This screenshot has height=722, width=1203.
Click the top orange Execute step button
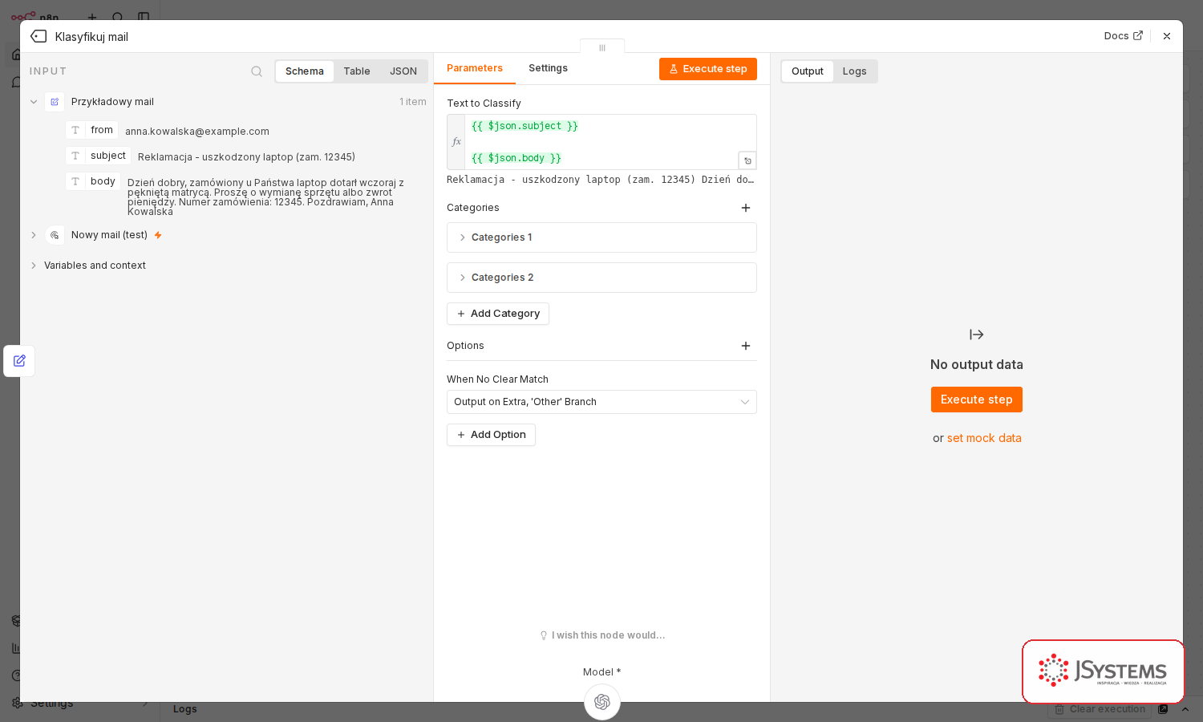pyautogui.click(x=708, y=69)
